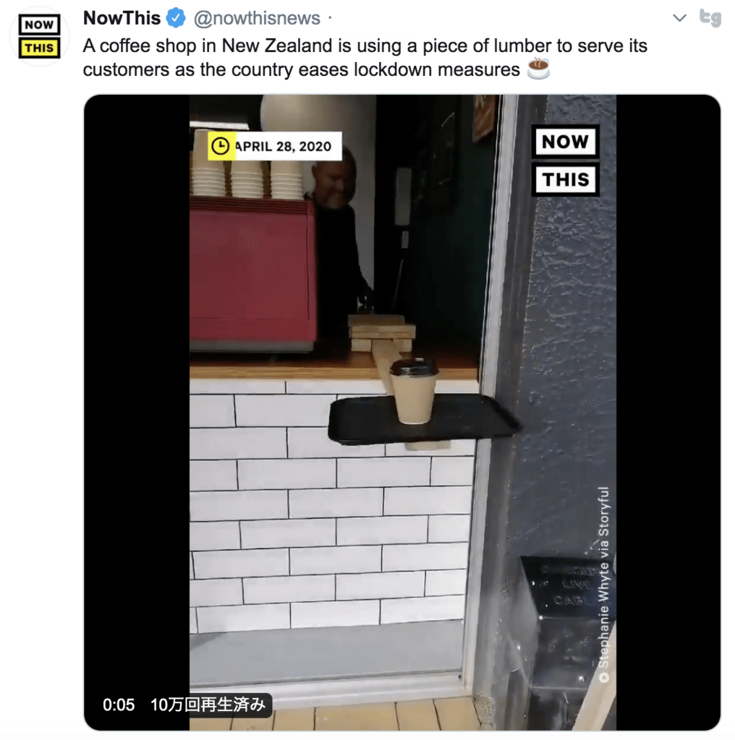Click the 10万回再生済み view count label

208,705
